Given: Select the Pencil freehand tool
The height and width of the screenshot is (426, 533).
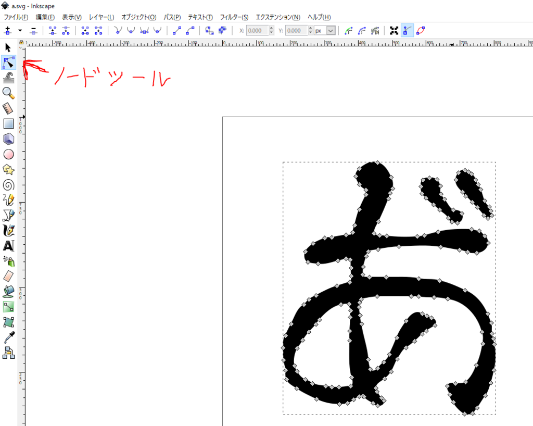Looking at the screenshot, I should coord(8,200).
